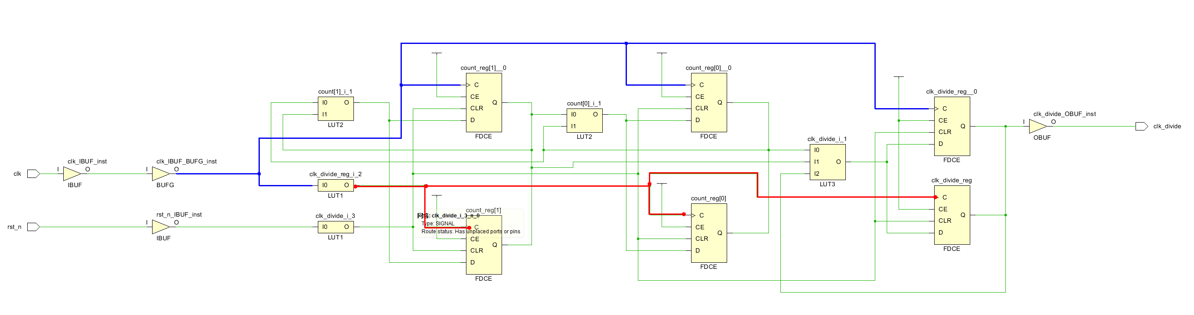Click the VCC tie symbol above clk_divide_reg__0
This screenshot has width=1194, height=315.
coord(899,77)
